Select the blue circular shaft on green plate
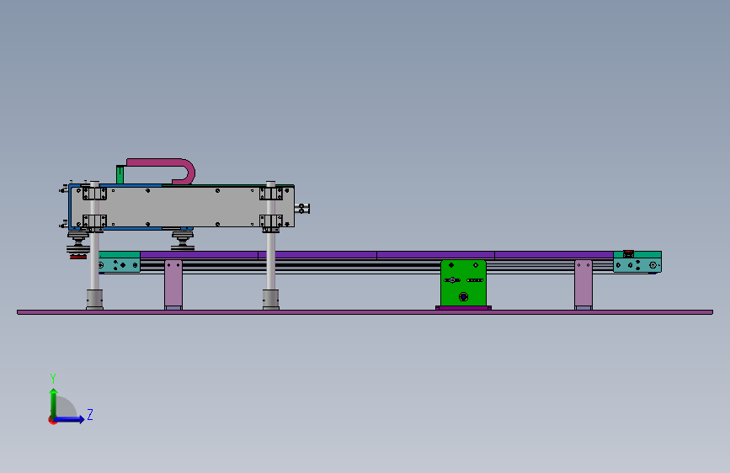Screen dimensions: 730x473 [x=463, y=296]
